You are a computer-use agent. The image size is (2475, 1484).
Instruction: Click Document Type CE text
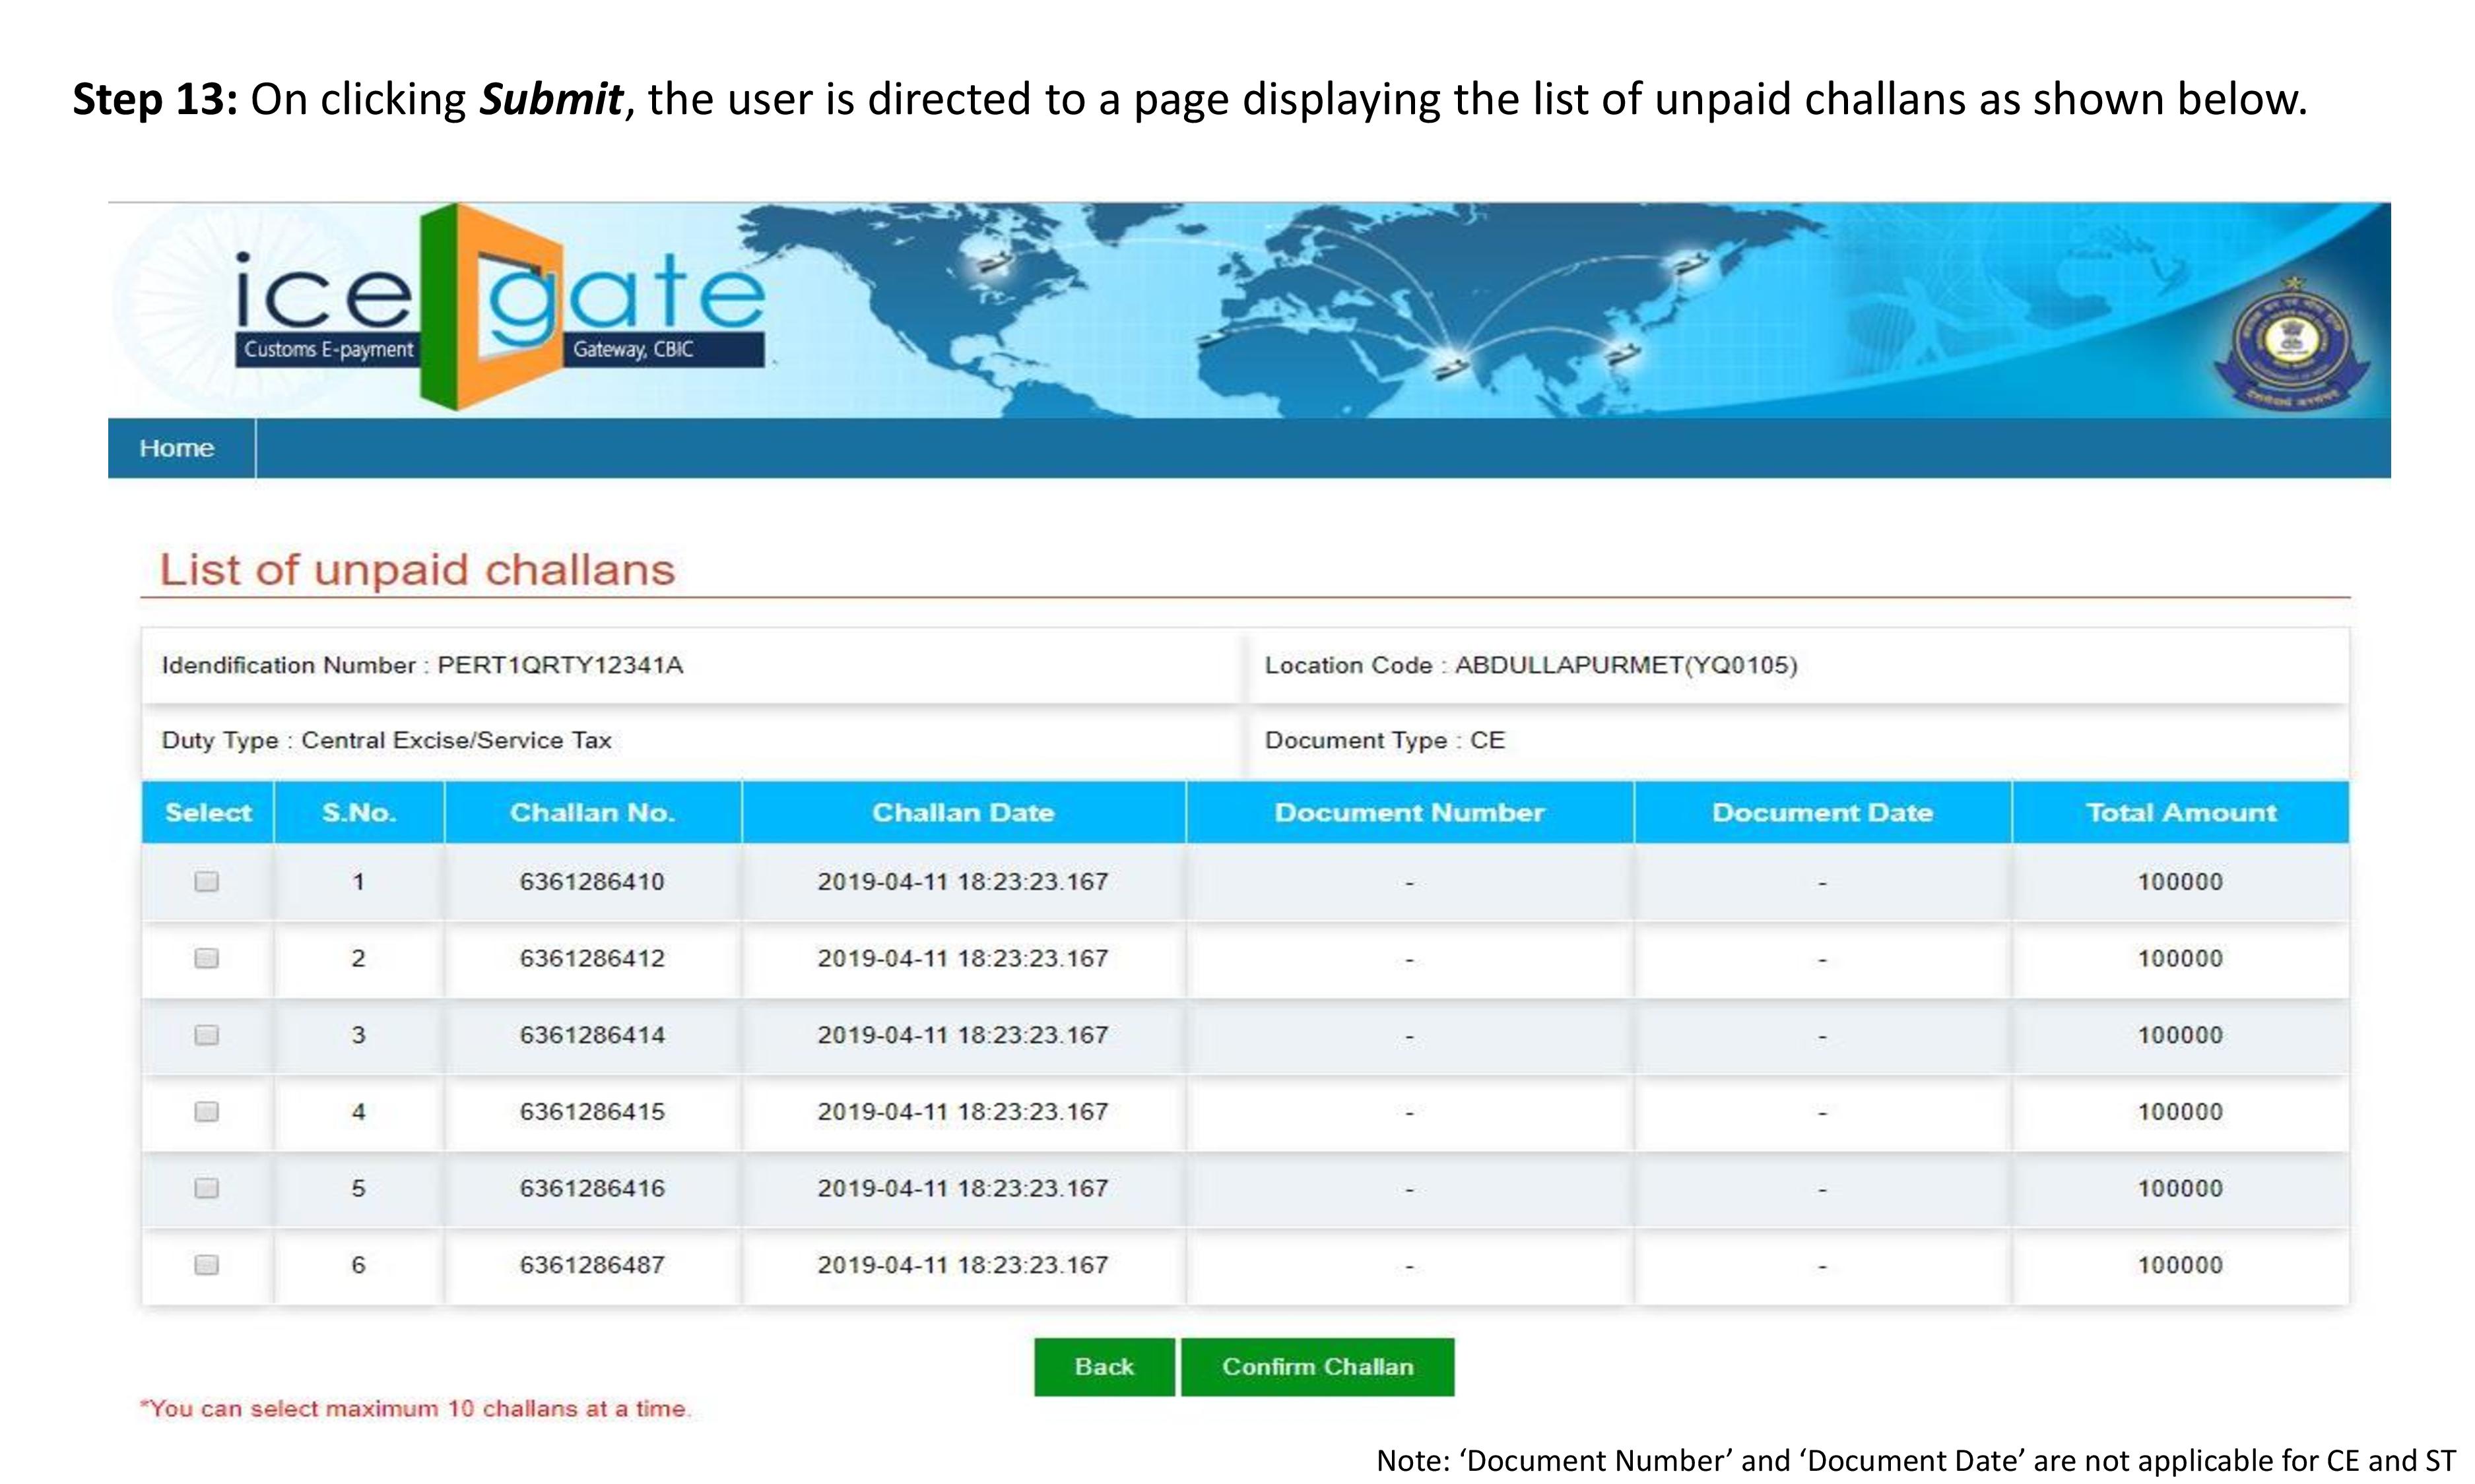click(x=1385, y=741)
